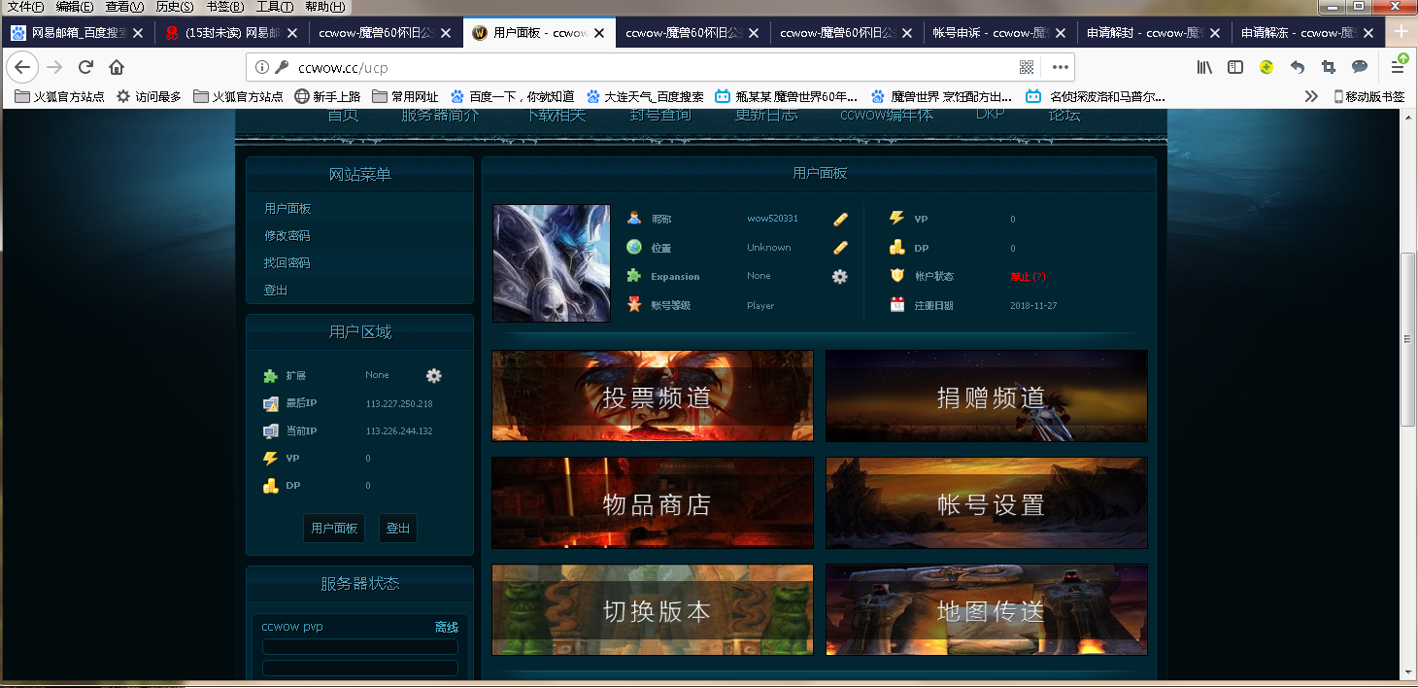Click the red 禁止 (?) account status link
The width and height of the screenshot is (1418, 688).
(x=1028, y=277)
